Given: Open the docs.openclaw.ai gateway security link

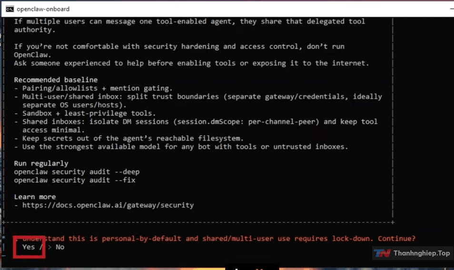Looking at the screenshot, I should (x=108, y=205).
